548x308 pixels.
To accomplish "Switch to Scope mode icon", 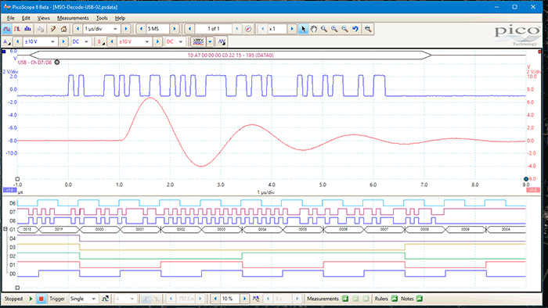I will click(x=7, y=29).
